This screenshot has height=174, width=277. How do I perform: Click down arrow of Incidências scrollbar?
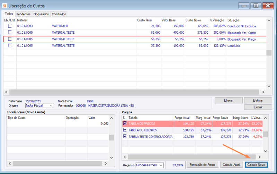[x=111, y=158]
